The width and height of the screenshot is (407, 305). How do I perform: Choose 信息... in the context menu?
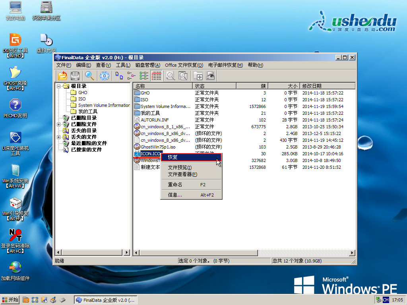point(191,195)
